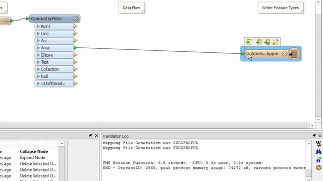Click the binoculars Find icon in Translation Log
This screenshot has height=181, width=323.
point(318,152)
